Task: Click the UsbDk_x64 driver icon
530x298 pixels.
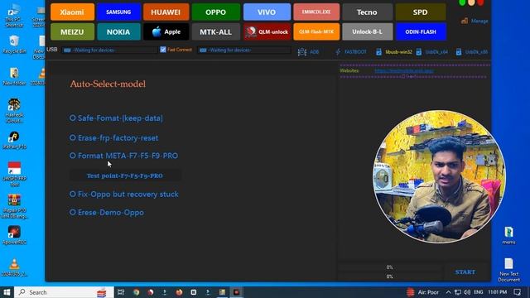Action: tap(419, 52)
